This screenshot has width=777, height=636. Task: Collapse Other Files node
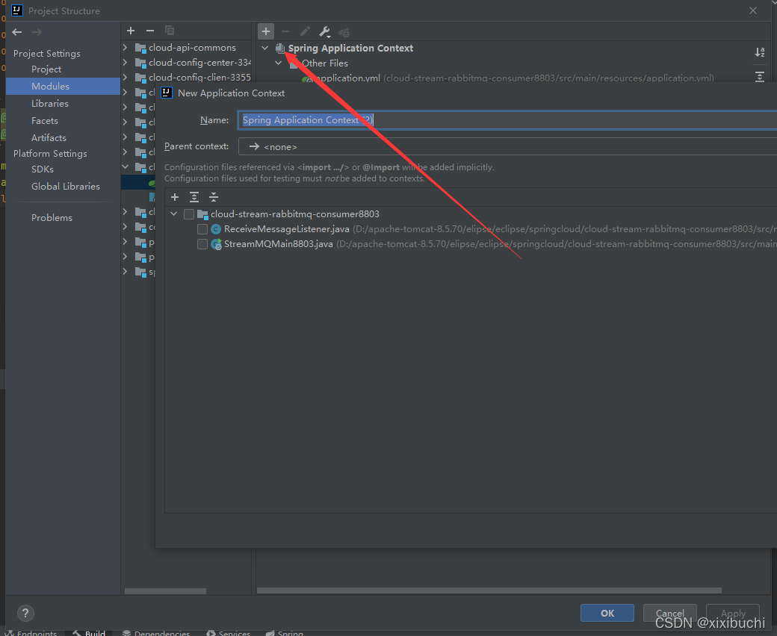[279, 63]
